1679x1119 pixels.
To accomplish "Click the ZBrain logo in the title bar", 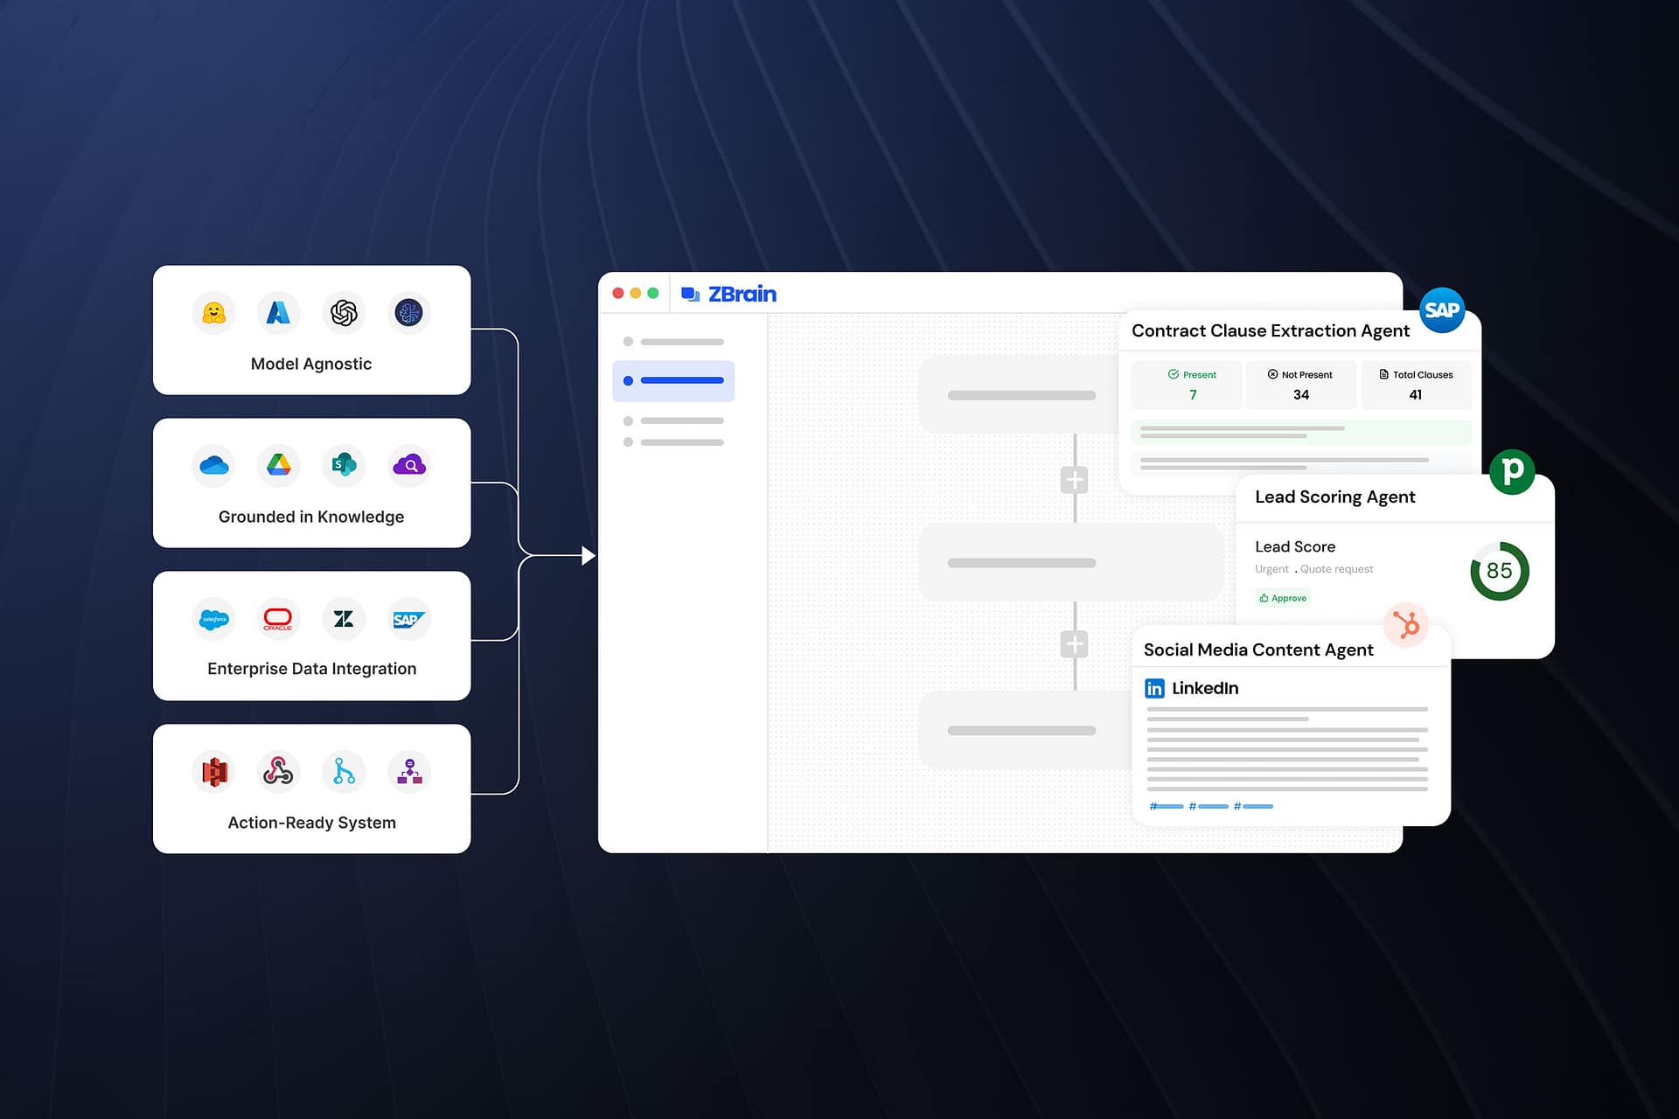I will (728, 294).
